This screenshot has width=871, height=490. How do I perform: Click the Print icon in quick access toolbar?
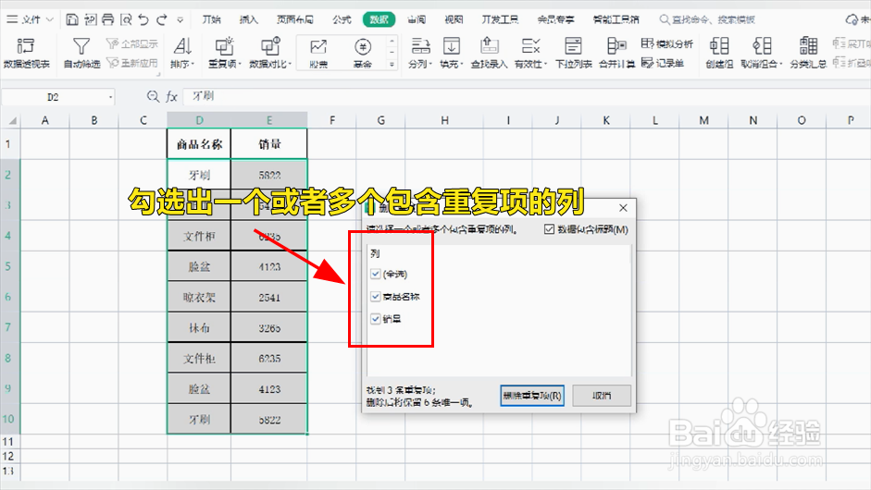coord(107,20)
